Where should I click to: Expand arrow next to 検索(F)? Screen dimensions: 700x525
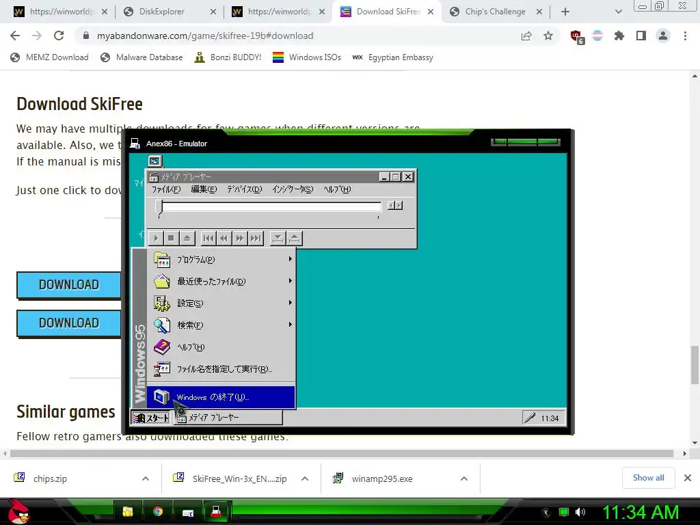pos(290,325)
